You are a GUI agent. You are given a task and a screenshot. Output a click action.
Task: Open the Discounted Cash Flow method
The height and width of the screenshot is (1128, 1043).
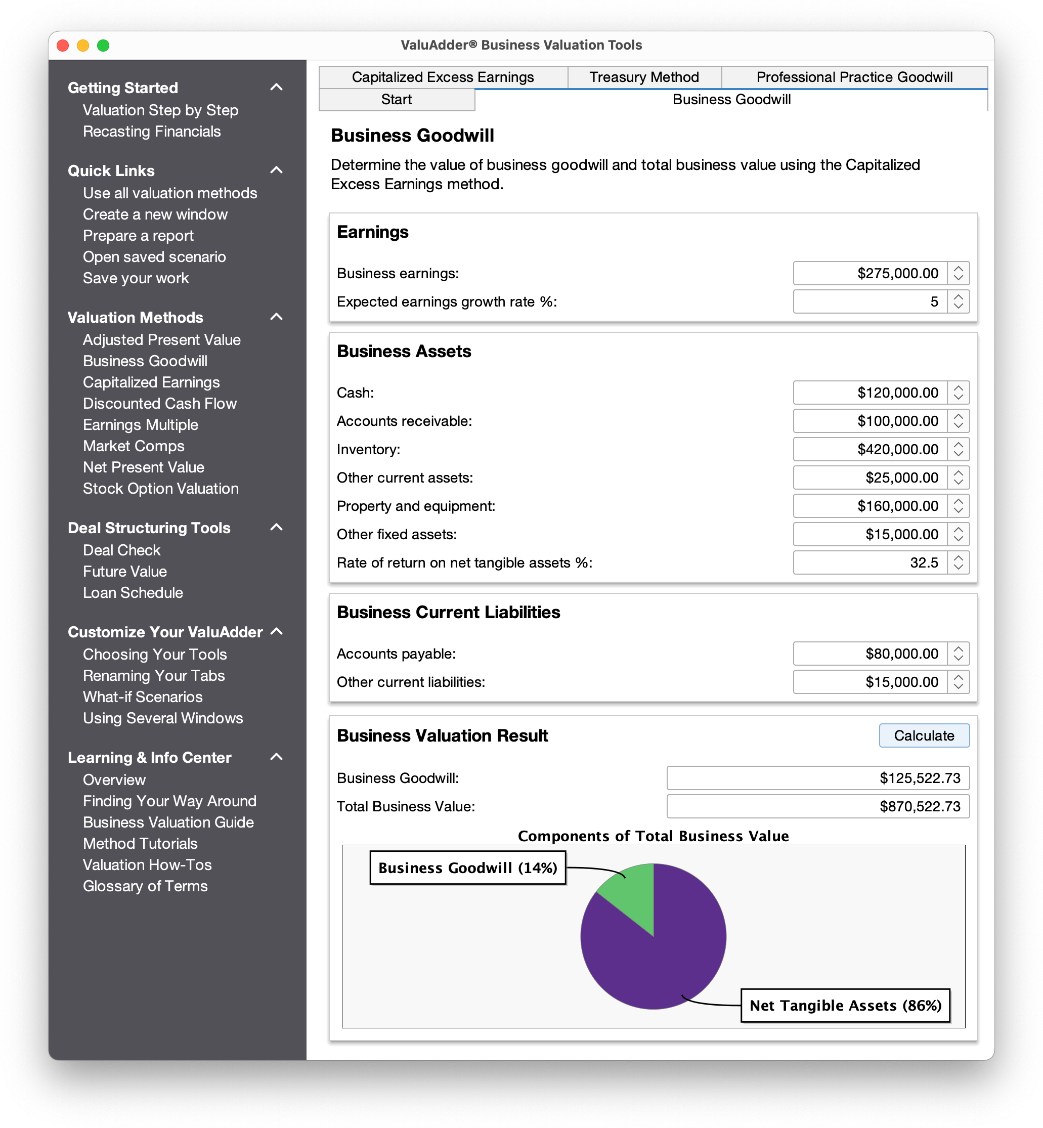[x=160, y=403]
